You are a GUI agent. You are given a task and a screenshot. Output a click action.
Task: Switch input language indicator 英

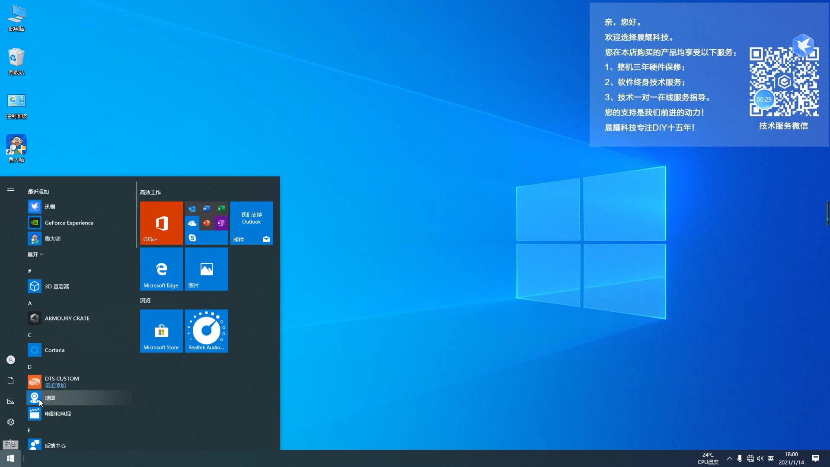(x=770, y=458)
